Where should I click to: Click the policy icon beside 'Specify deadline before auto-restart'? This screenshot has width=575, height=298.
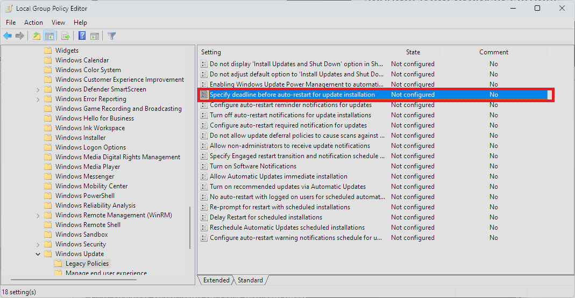pyautogui.click(x=204, y=95)
